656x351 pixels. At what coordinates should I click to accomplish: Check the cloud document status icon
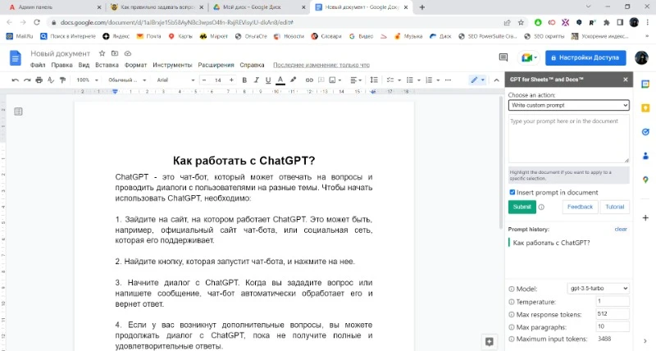(128, 53)
